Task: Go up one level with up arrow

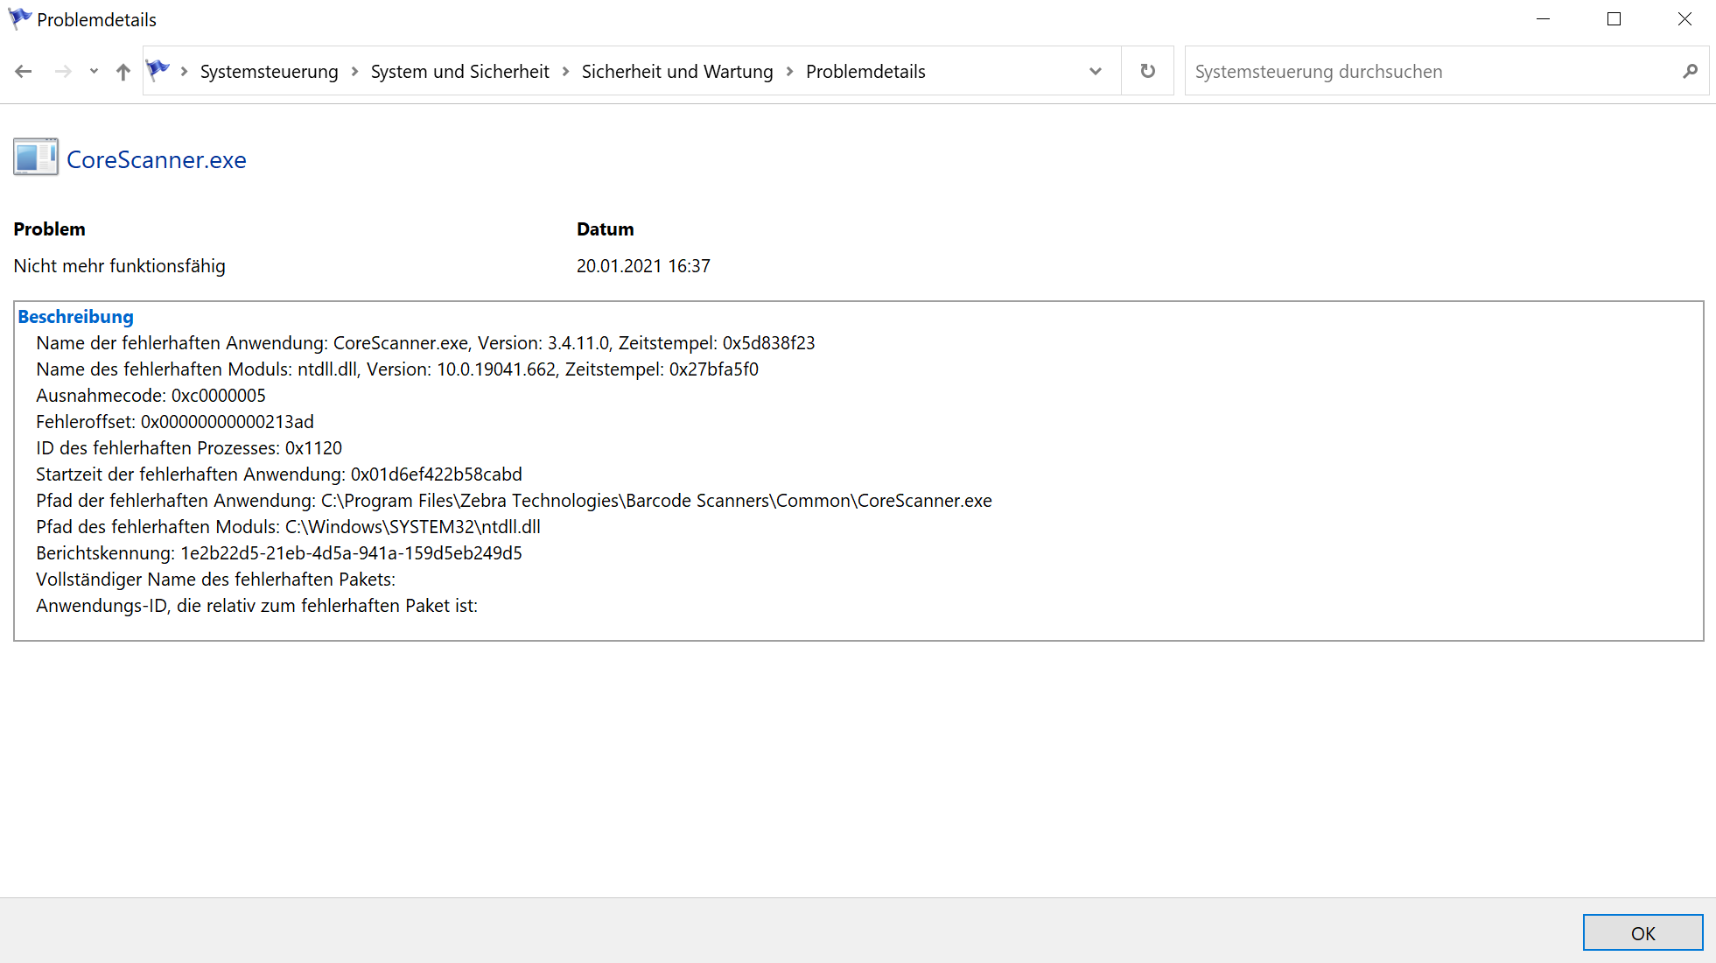Action: click(123, 72)
